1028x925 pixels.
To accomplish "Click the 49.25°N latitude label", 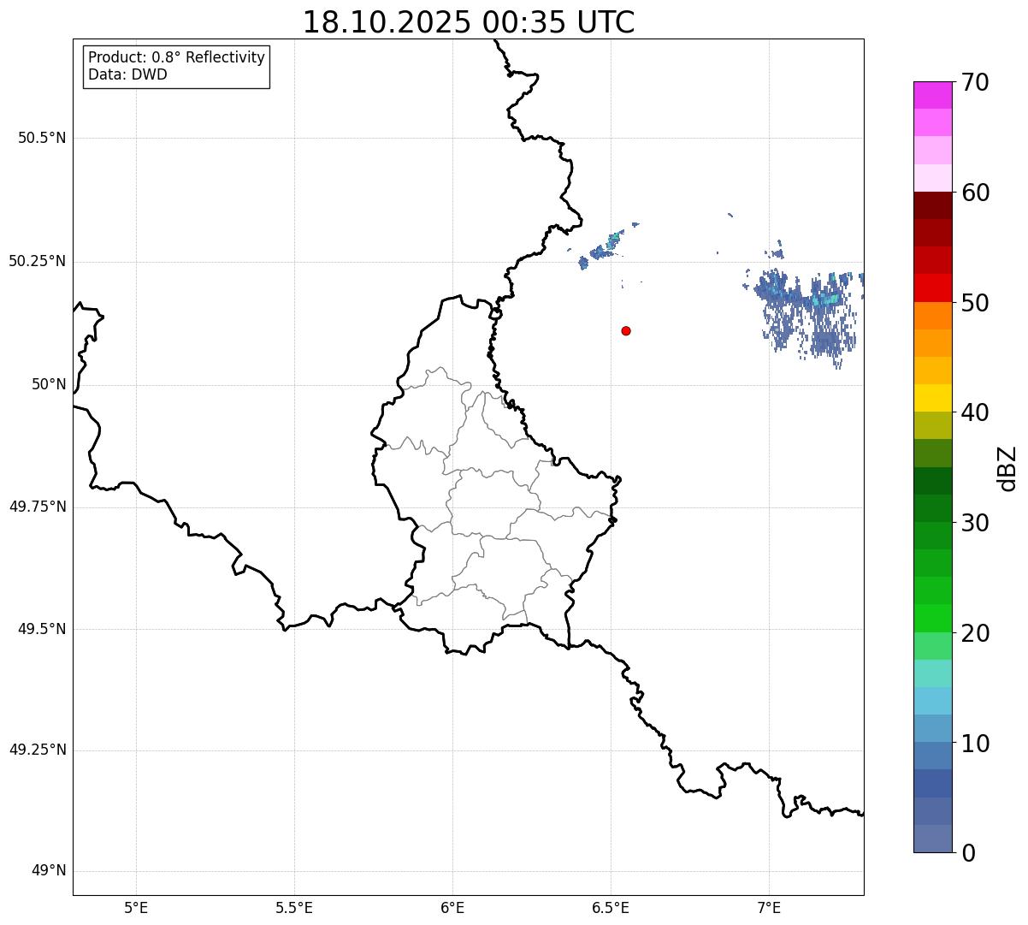I will (x=37, y=750).
